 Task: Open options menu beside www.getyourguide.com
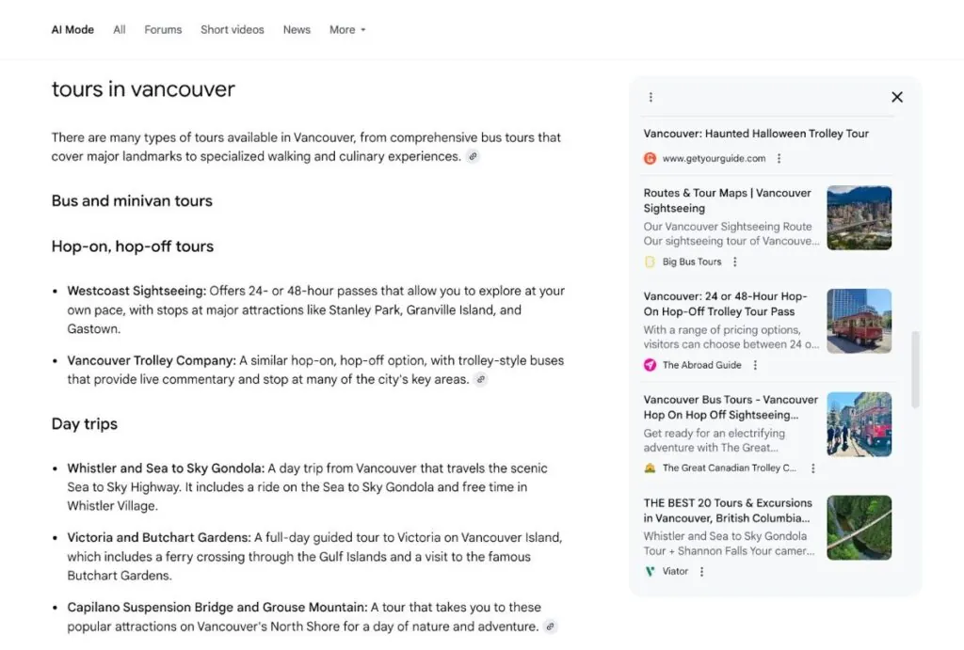point(779,159)
